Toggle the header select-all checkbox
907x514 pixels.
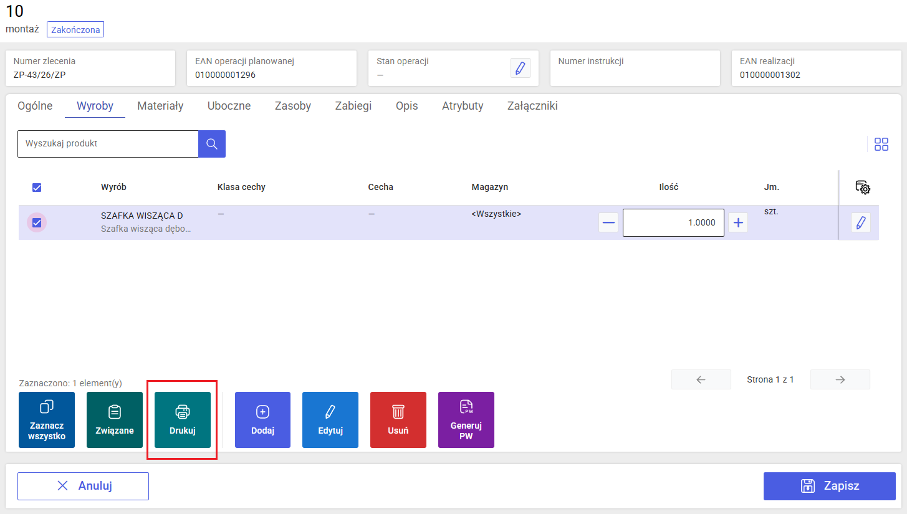click(37, 188)
